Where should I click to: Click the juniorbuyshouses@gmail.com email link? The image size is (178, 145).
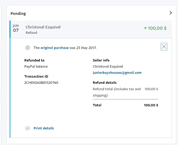117,72
